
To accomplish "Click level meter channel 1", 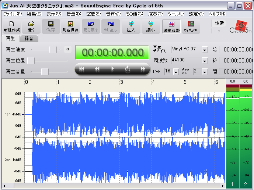I will pos(233,136).
